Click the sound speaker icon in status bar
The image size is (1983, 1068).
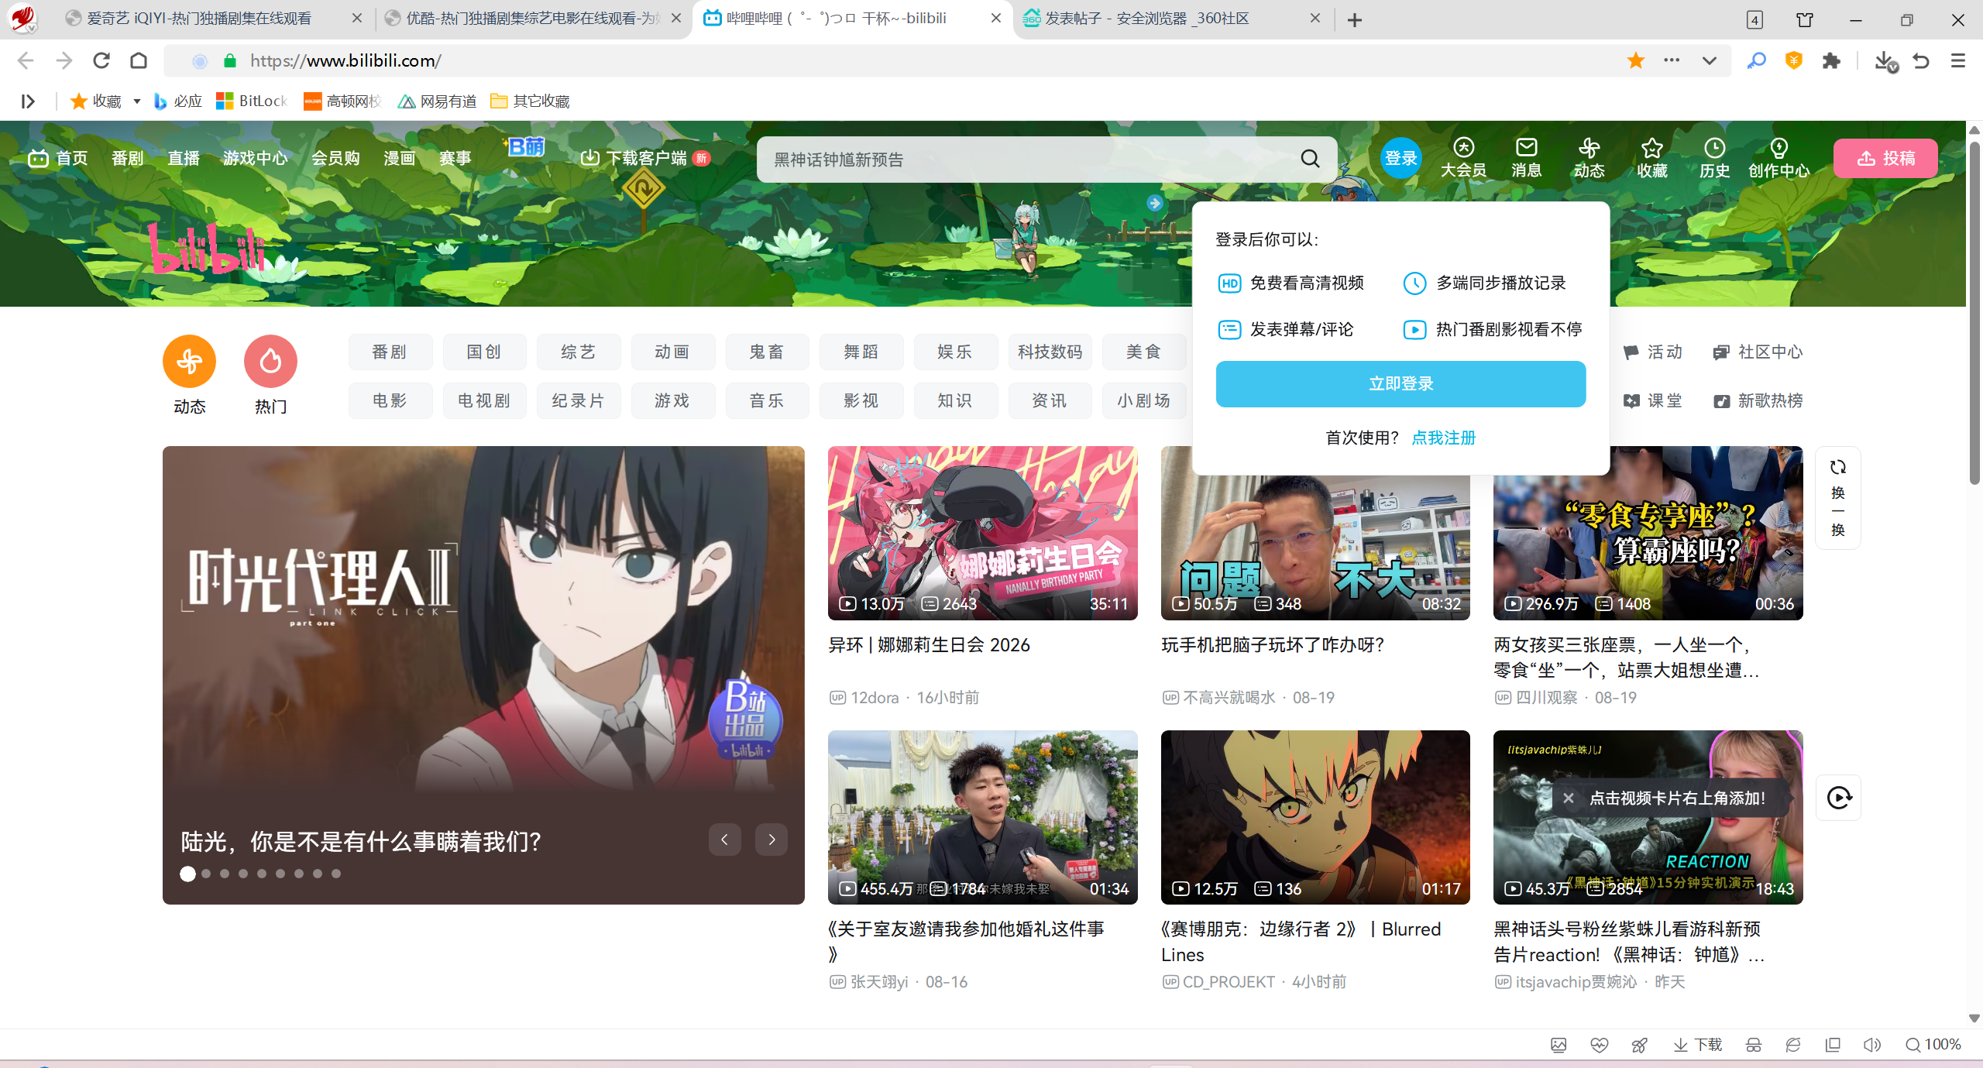1871,1045
